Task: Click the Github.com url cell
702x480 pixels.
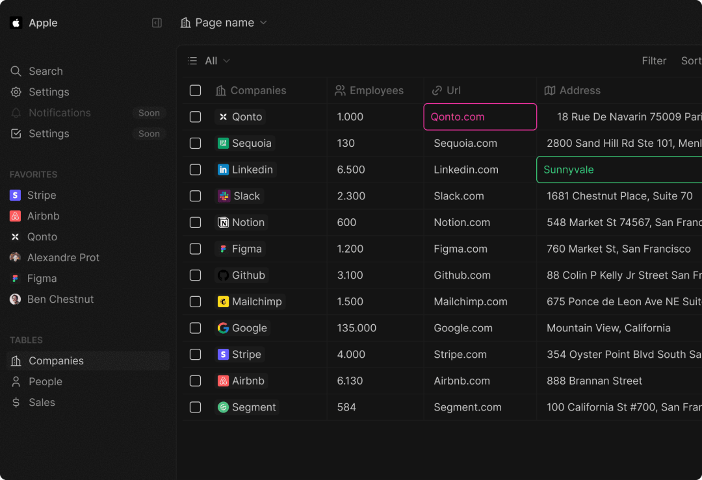Action: point(480,275)
